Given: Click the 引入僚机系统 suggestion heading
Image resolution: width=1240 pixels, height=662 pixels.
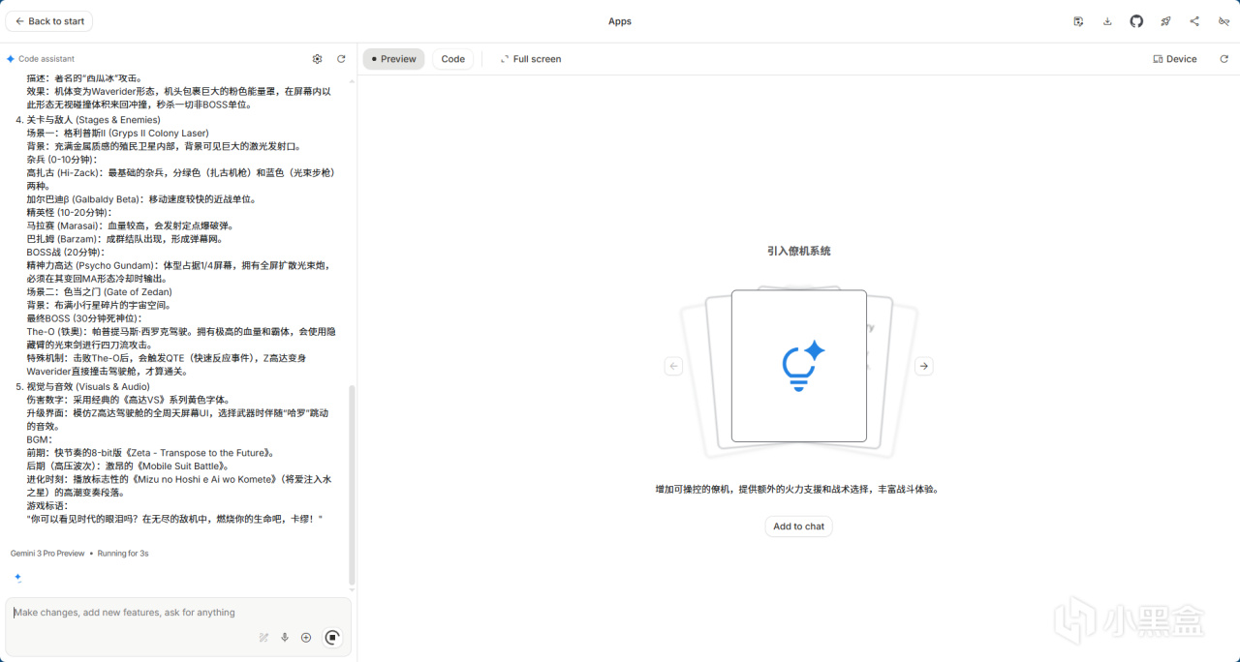Looking at the screenshot, I should point(799,251).
